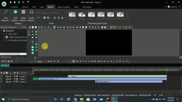
Task: Switch to the Projects explorer panel tab
Action: 6,57
